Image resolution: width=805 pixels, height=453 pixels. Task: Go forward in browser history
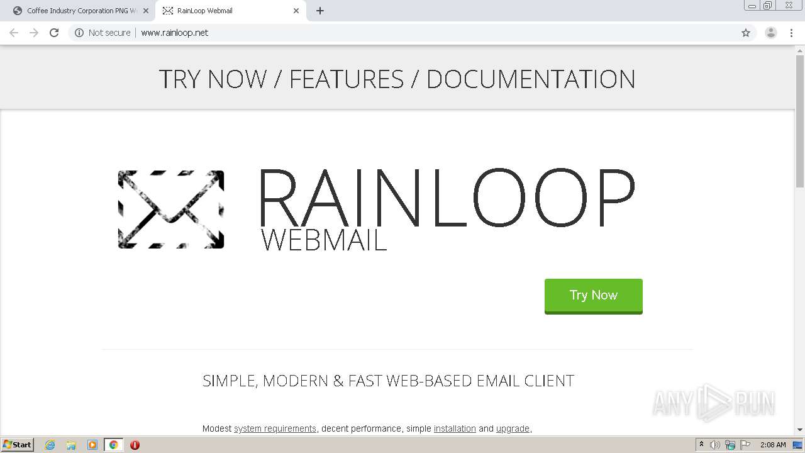[34, 33]
